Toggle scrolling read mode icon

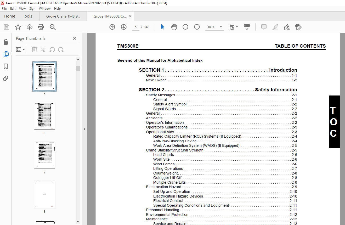[247, 27]
